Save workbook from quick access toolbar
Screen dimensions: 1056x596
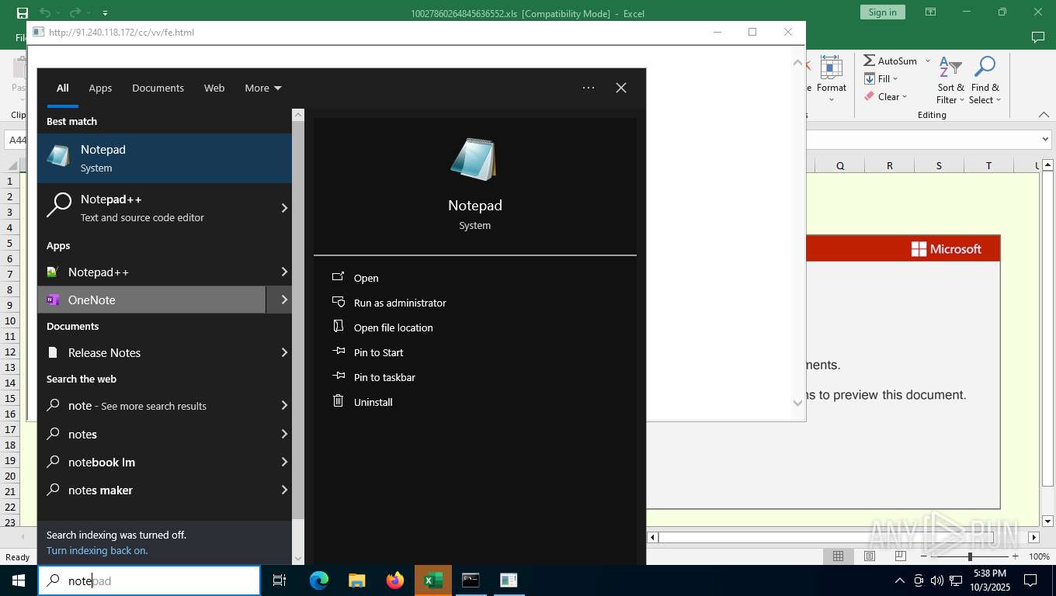tap(23, 12)
